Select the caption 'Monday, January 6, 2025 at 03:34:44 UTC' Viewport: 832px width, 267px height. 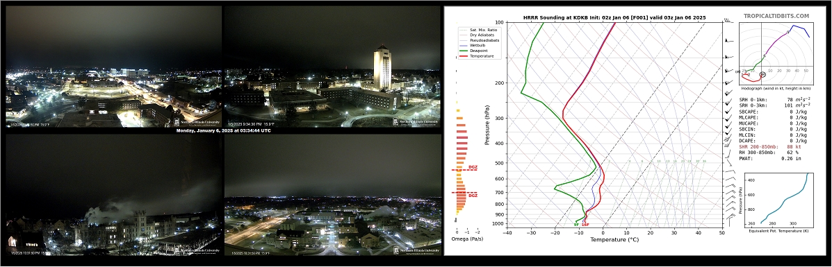(x=223, y=131)
